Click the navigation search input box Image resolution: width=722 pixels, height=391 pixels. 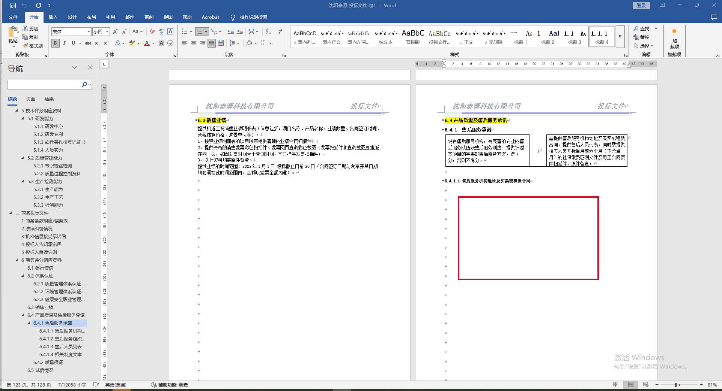[45, 85]
